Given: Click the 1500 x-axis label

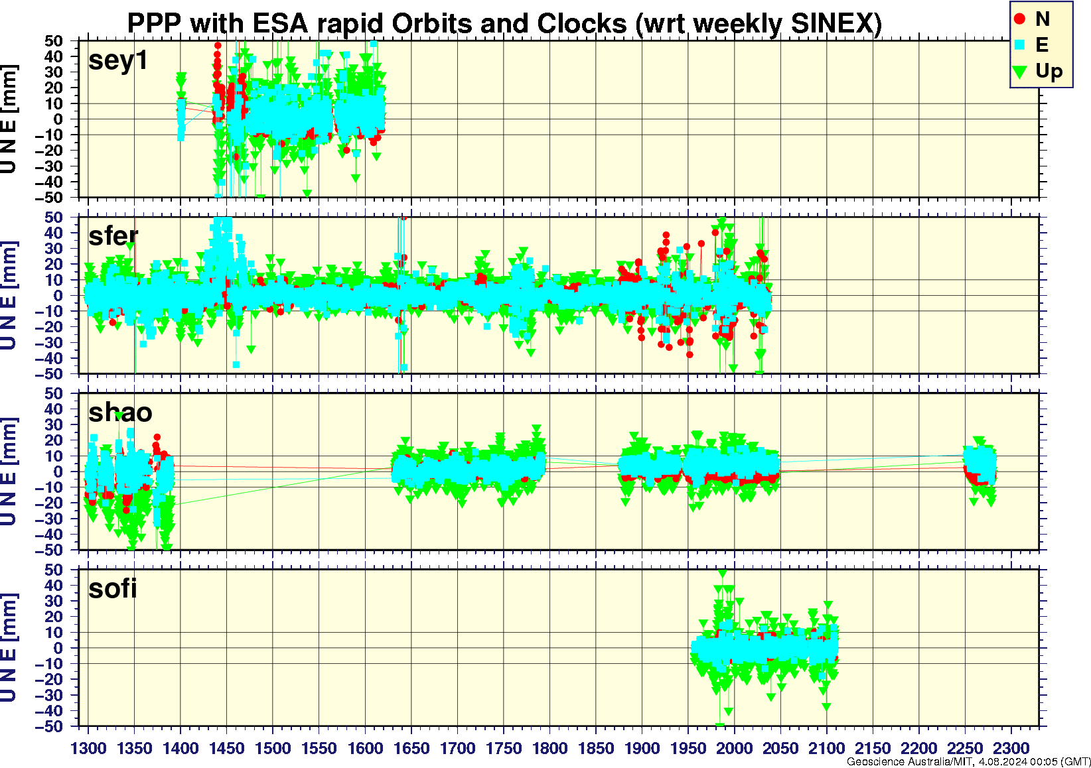Looking at the screenshot, I should [x=273, y=748].
